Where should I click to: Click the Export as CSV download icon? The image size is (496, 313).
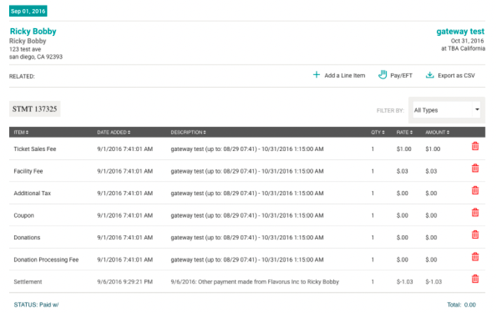[x=429, y=75]
